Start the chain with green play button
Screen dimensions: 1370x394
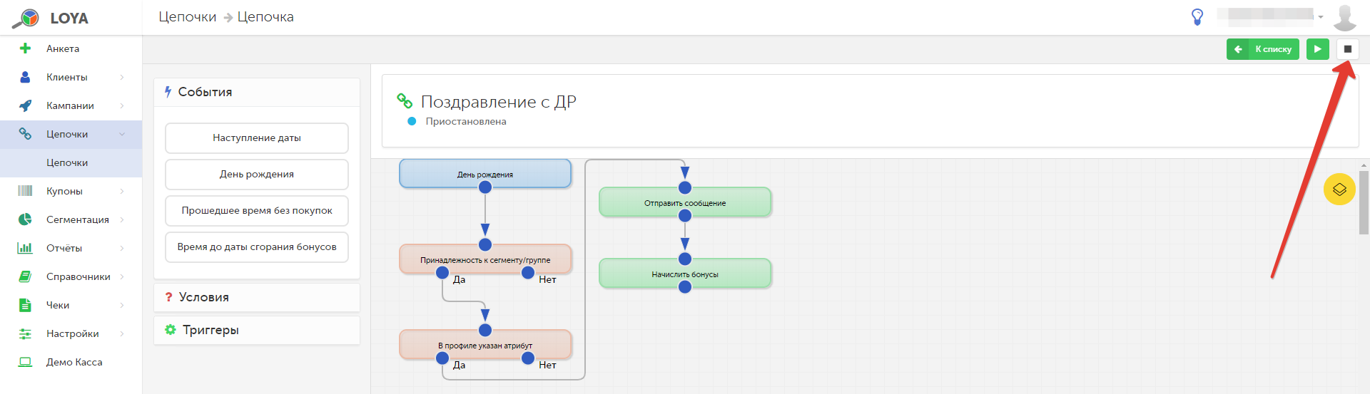(x=1317, y=49)
